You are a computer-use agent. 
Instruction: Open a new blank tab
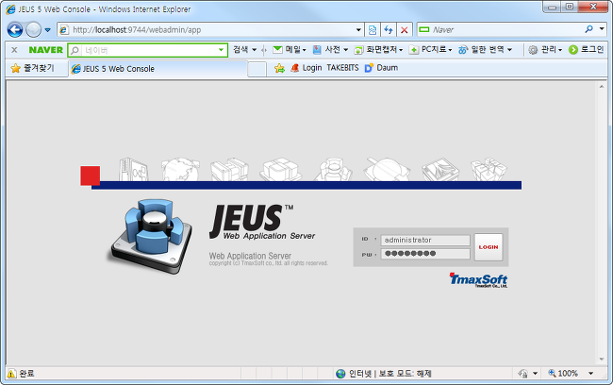coord(257,69)
